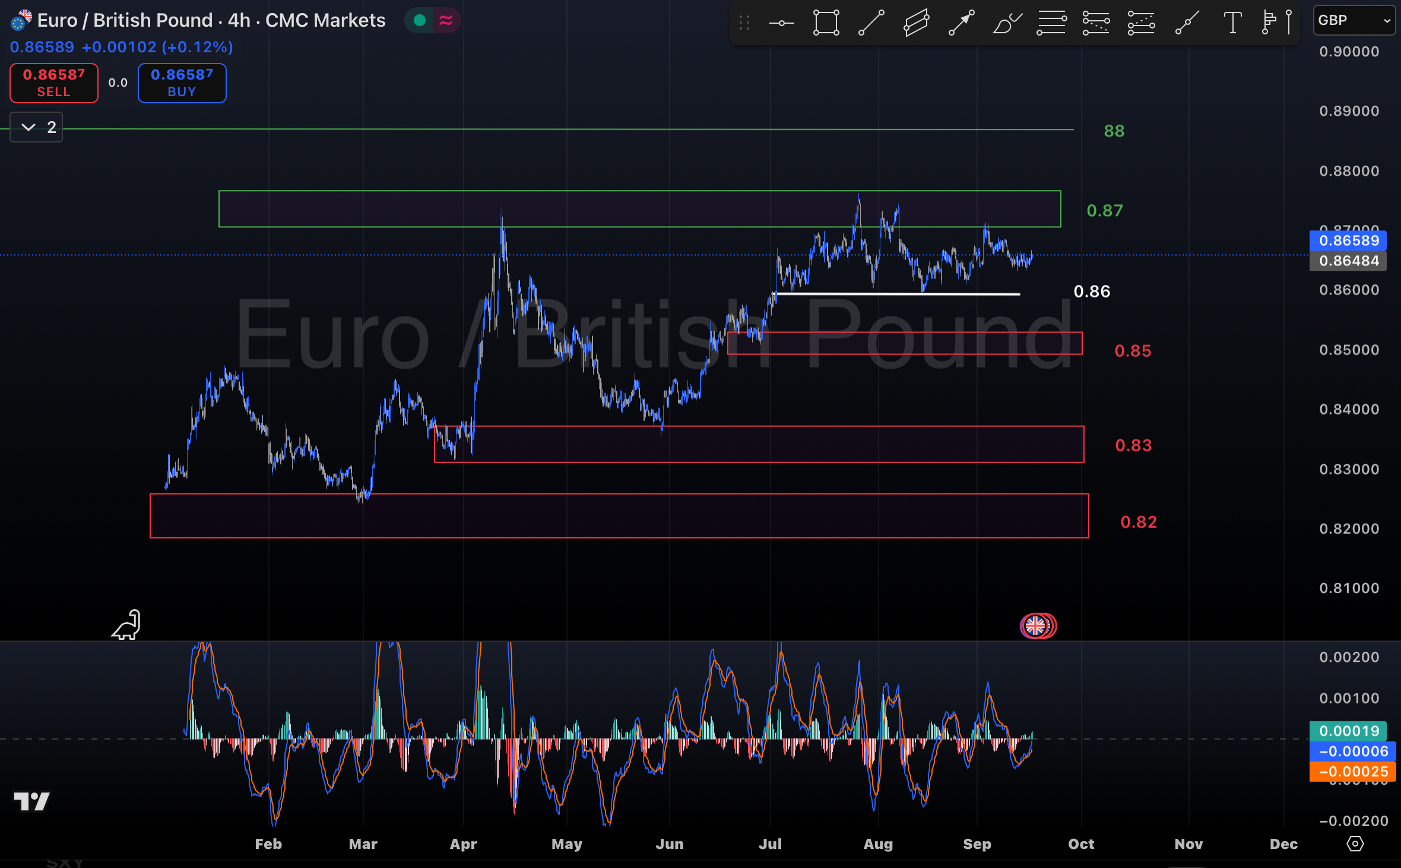This screenshot has height=868, width=1401.
Task: Open the GBP currency unit dropdown
Action: coord(1354,20)
